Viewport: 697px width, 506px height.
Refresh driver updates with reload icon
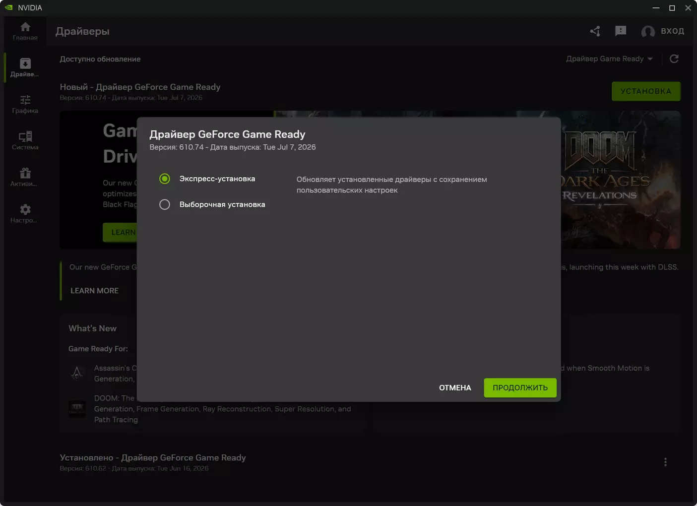[x=674, y=59]
